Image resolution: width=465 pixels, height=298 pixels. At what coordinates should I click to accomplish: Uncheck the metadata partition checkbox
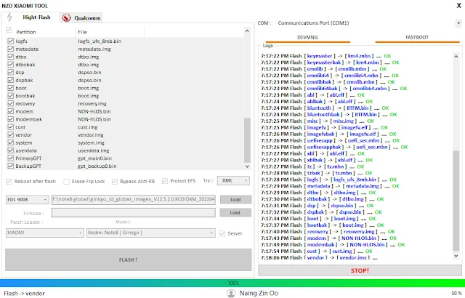point(11,49)
